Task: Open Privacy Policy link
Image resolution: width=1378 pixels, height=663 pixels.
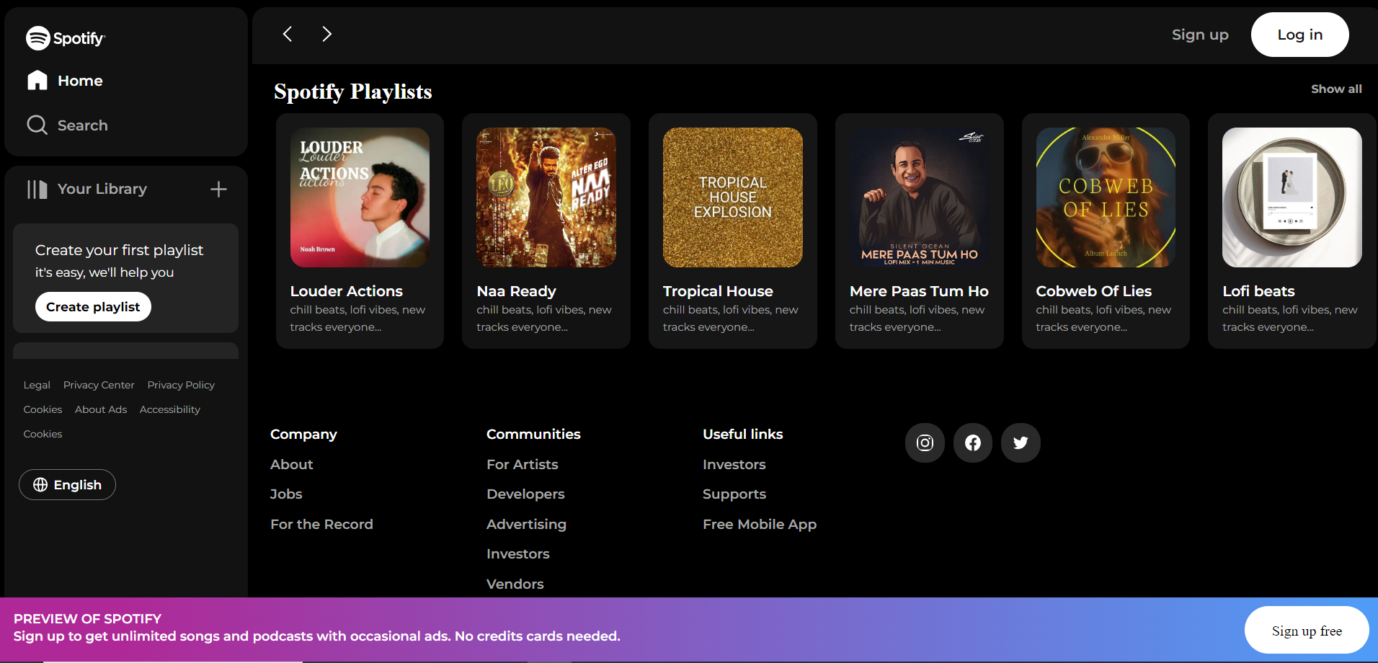Action: point(181,385)
